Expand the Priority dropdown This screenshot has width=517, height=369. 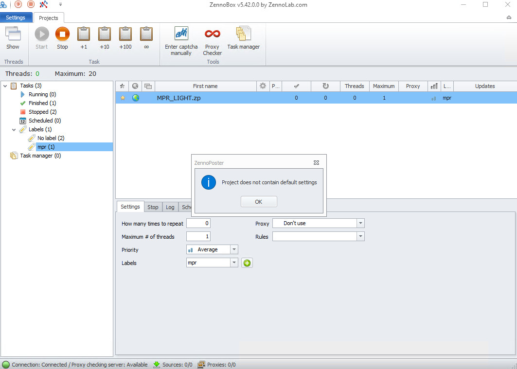(234, 250)
